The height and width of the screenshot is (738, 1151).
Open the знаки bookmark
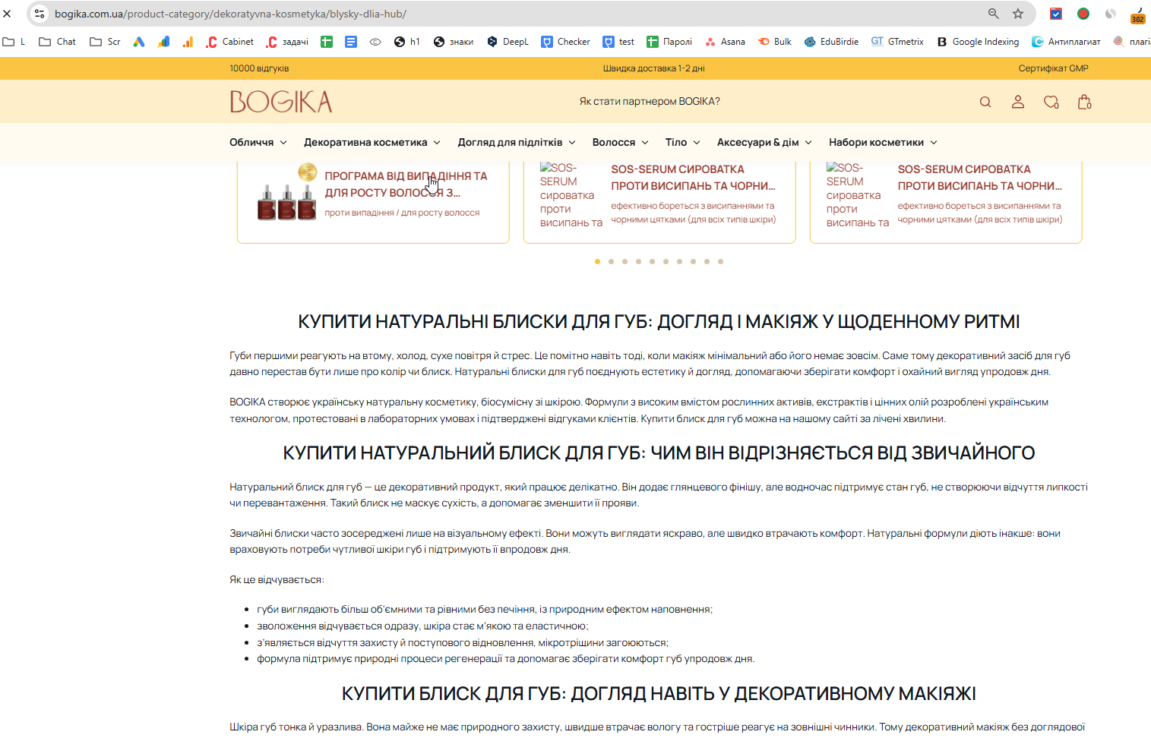point(453,42)
